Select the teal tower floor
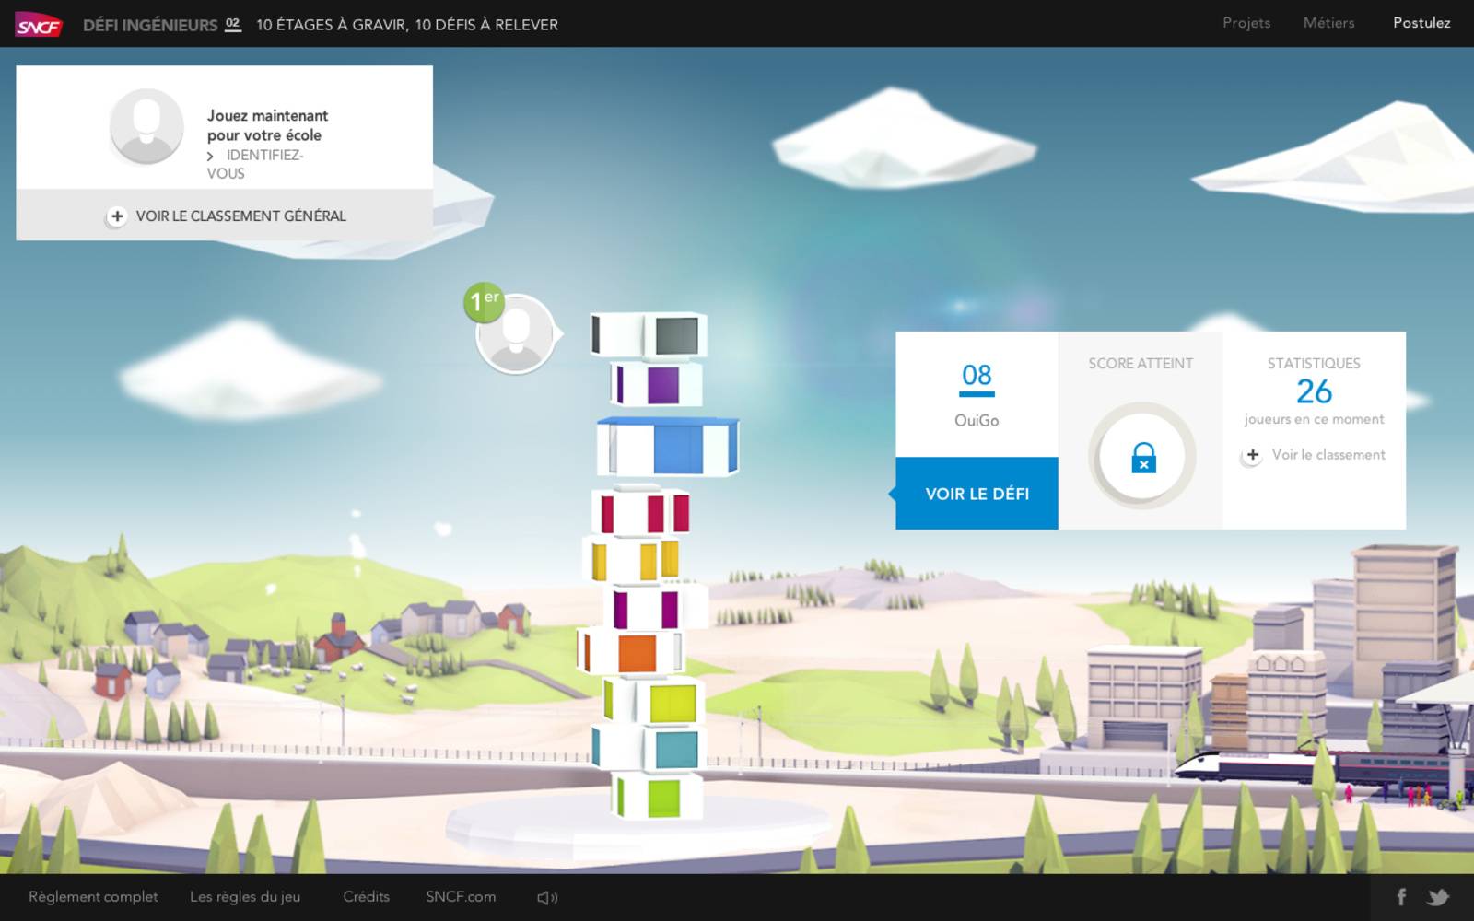The height and width of the screenshot is (921, 1474). coord(649,749)
